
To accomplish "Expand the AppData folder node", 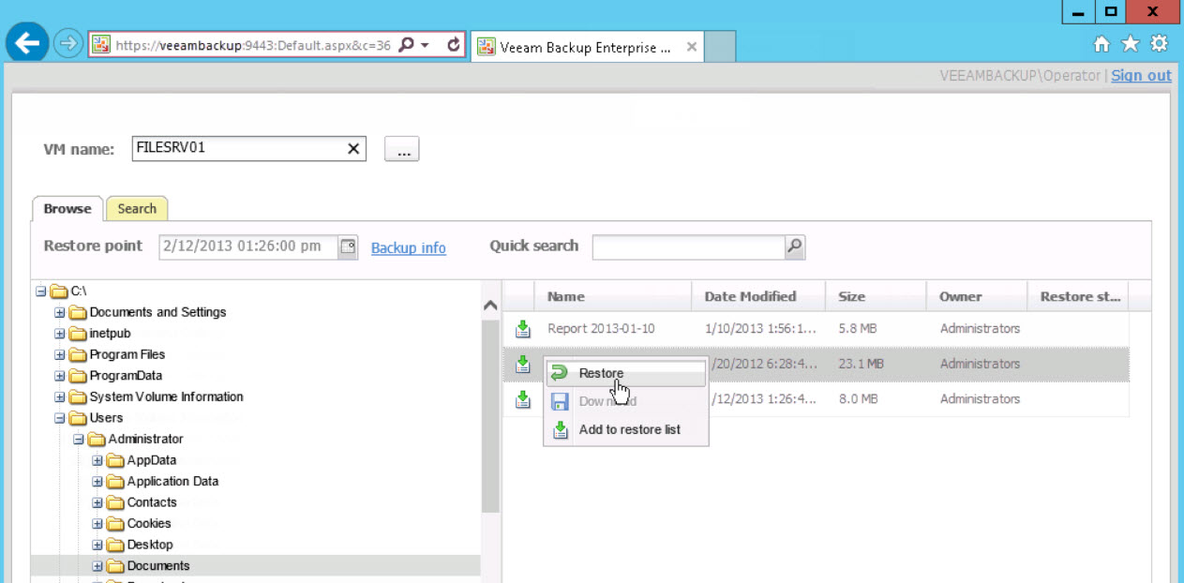I will [x=97, y=460].
